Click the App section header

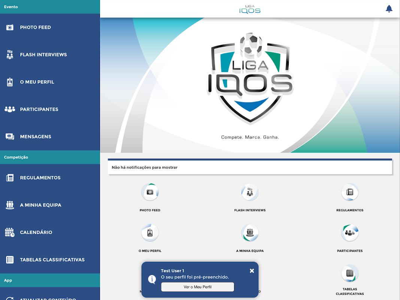click(50, 280)
